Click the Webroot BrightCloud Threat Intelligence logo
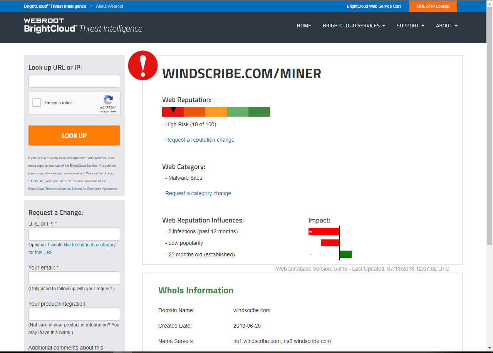Viewport: 493px width, 353px height. [83, 26]
